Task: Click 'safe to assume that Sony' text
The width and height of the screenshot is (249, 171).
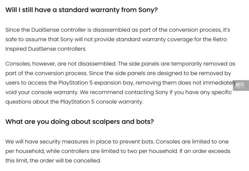Action: coord(41,39)
